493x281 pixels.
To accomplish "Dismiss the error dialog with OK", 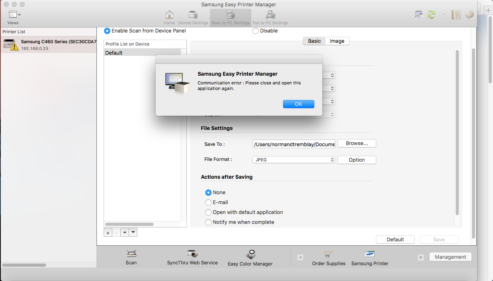I will click(298, 104).
